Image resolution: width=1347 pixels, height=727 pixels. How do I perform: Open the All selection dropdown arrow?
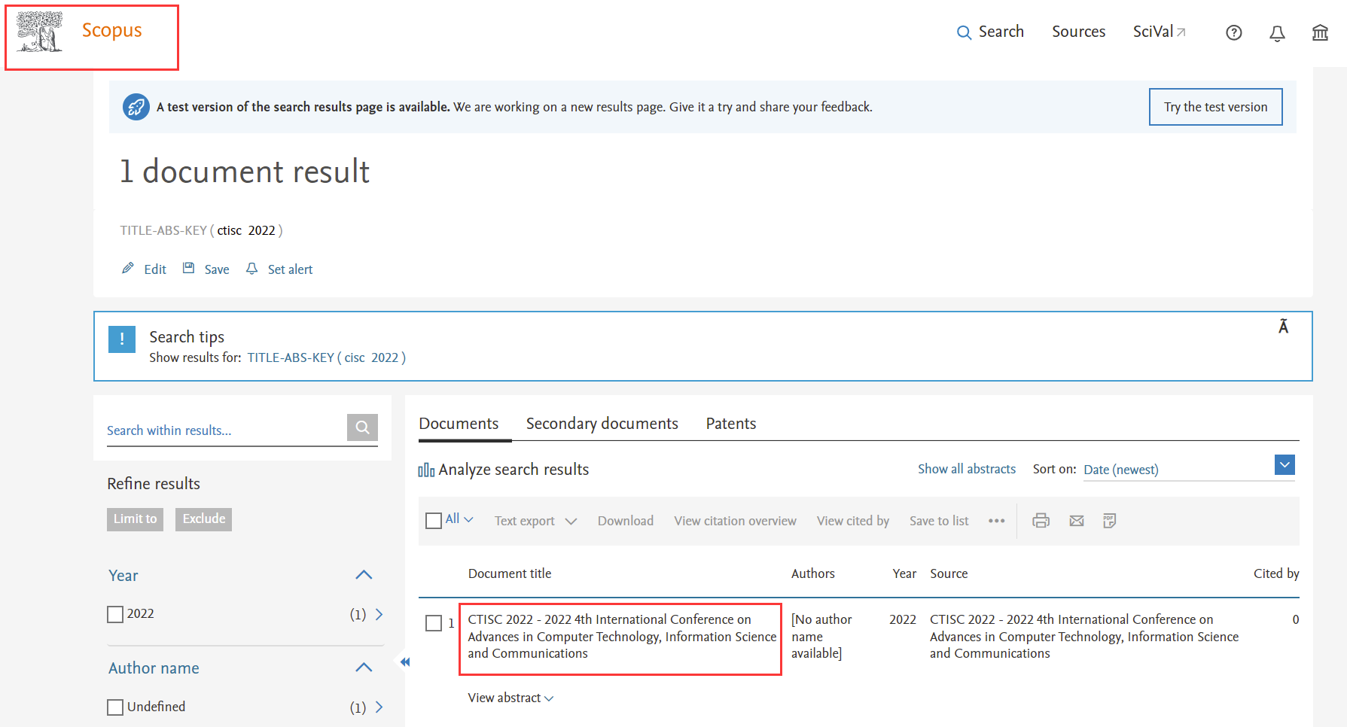click(x=468, y=519)
